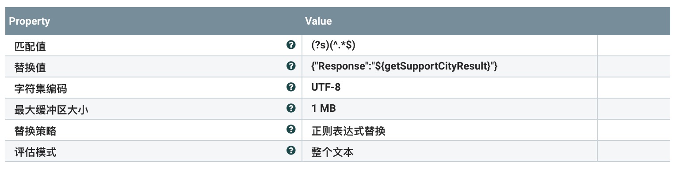Click the Property column header
This screenshot has height=169, width=680.
29,21
